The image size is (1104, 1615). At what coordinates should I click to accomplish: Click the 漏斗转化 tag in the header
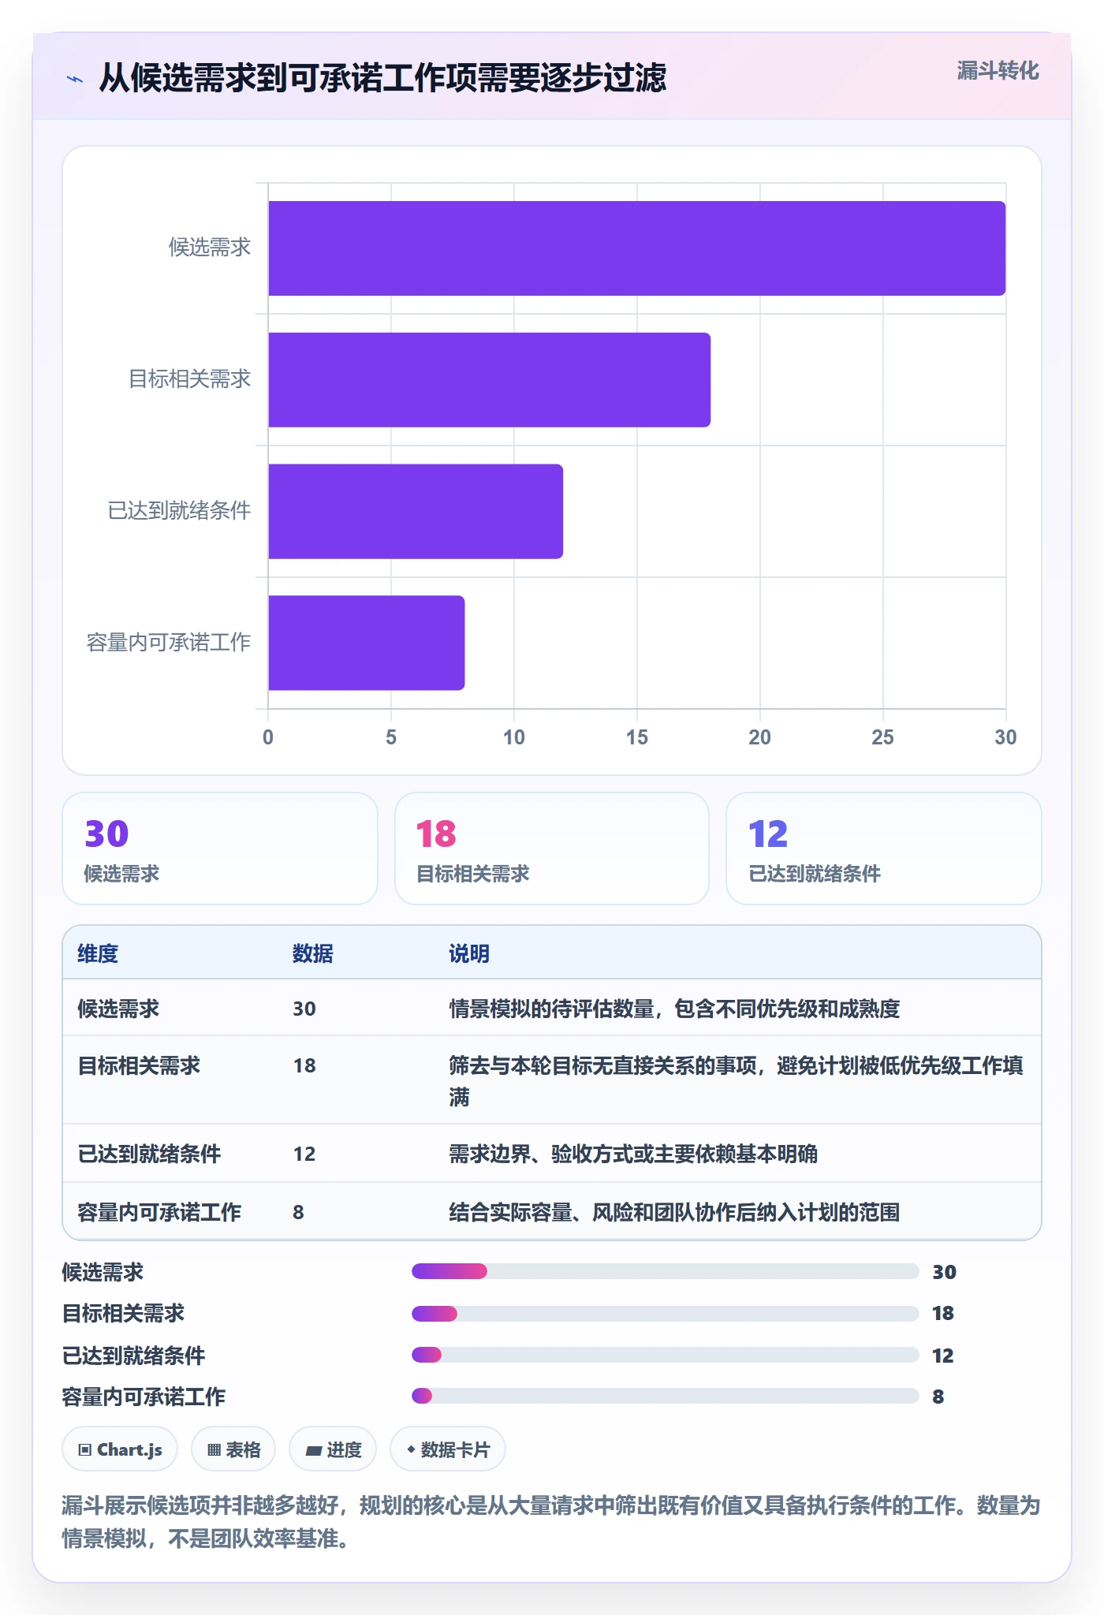click(x=998, y=71)
